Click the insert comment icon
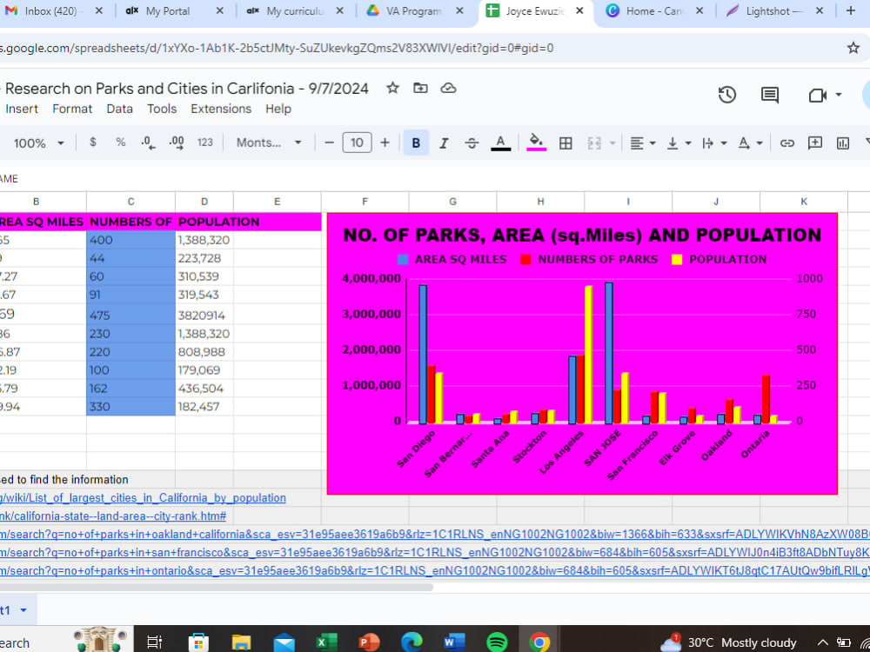870x652 pixels. coord(814,143)
